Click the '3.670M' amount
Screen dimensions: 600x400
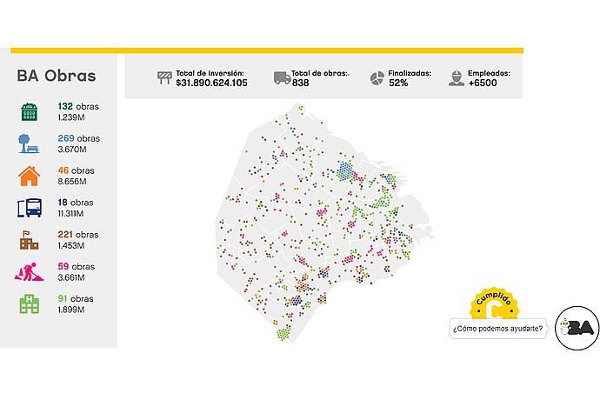[x=72, y=150]
